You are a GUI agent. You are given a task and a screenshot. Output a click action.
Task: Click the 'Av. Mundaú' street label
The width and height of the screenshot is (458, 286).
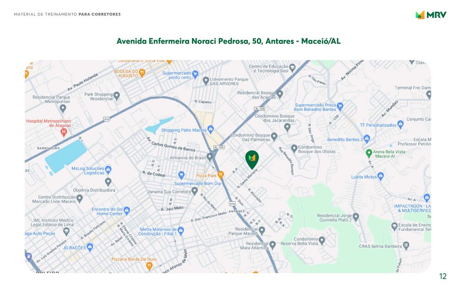click(x=390, y=108)
